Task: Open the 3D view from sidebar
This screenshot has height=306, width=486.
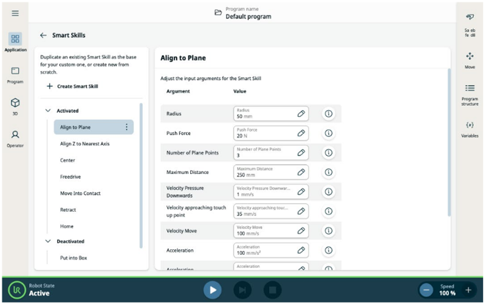Action: 15,106
